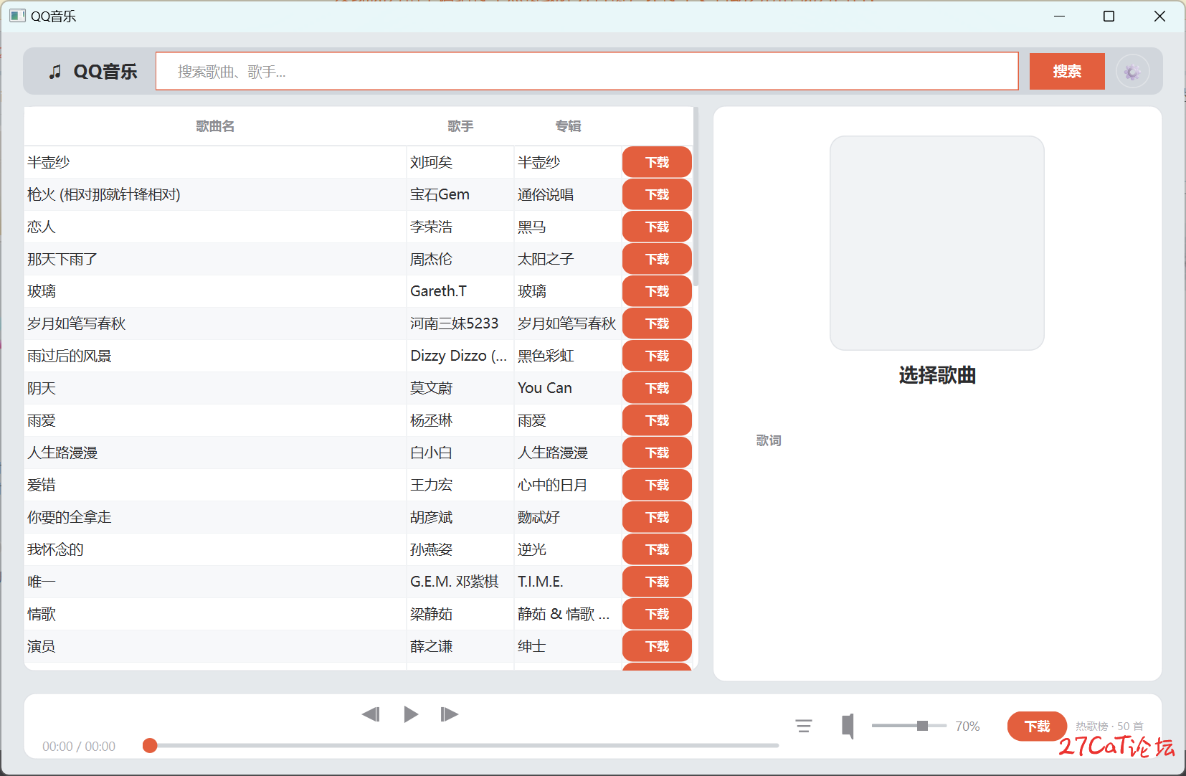Download 我怀念的 by 孙燕姿
Screen dimensions: 1186x776
[x=657, y=549]
